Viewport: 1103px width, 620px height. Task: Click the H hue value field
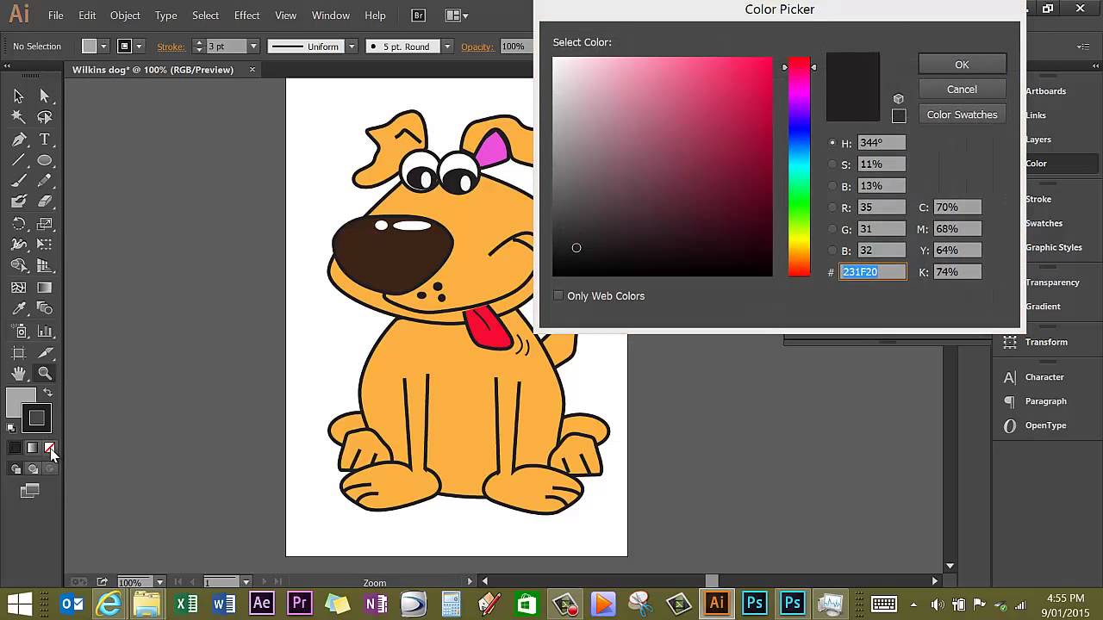click(x=882, y=143)
